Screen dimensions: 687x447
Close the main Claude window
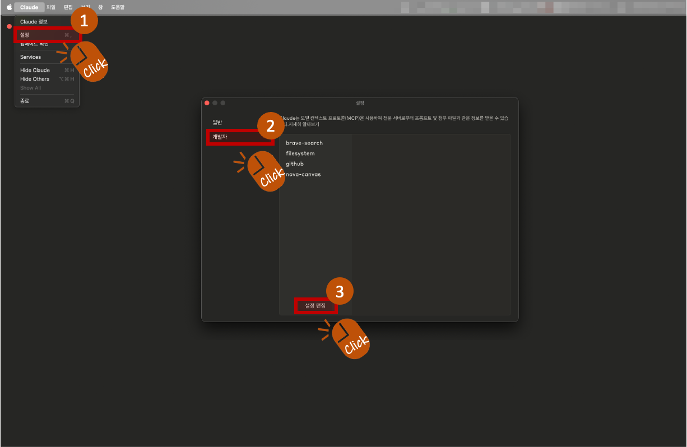[x=10, y=26]
